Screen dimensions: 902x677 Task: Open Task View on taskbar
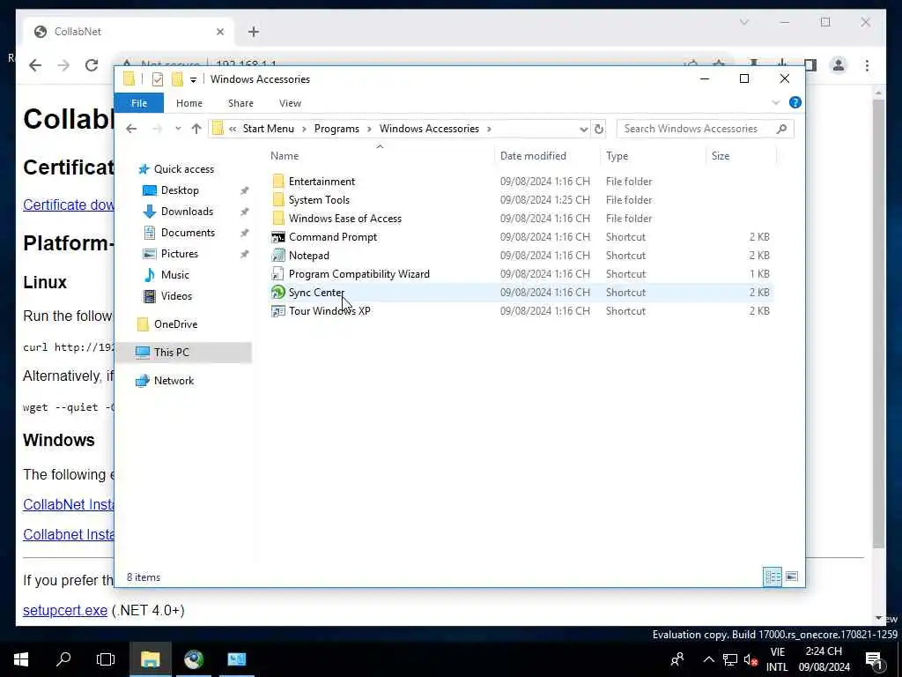click(x=106, y=659)
